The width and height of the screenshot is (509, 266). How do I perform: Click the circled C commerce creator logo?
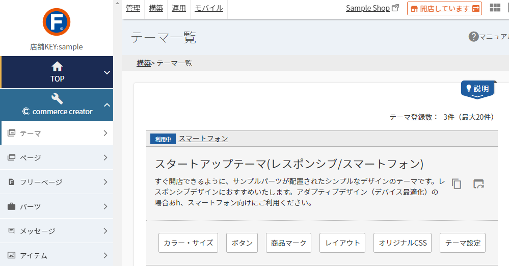click(26, 112)
